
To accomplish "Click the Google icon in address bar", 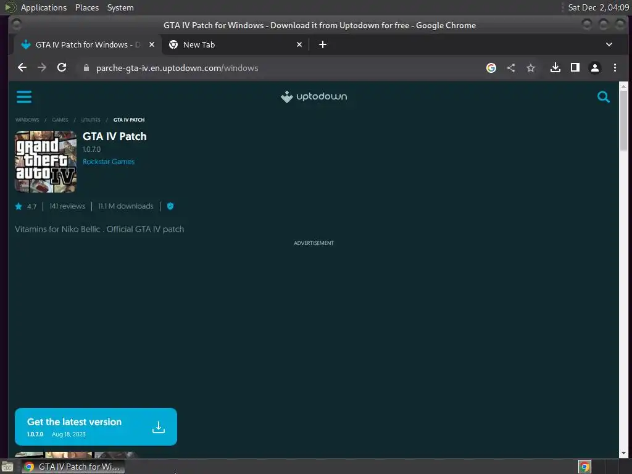I will (x=491, y=68).
